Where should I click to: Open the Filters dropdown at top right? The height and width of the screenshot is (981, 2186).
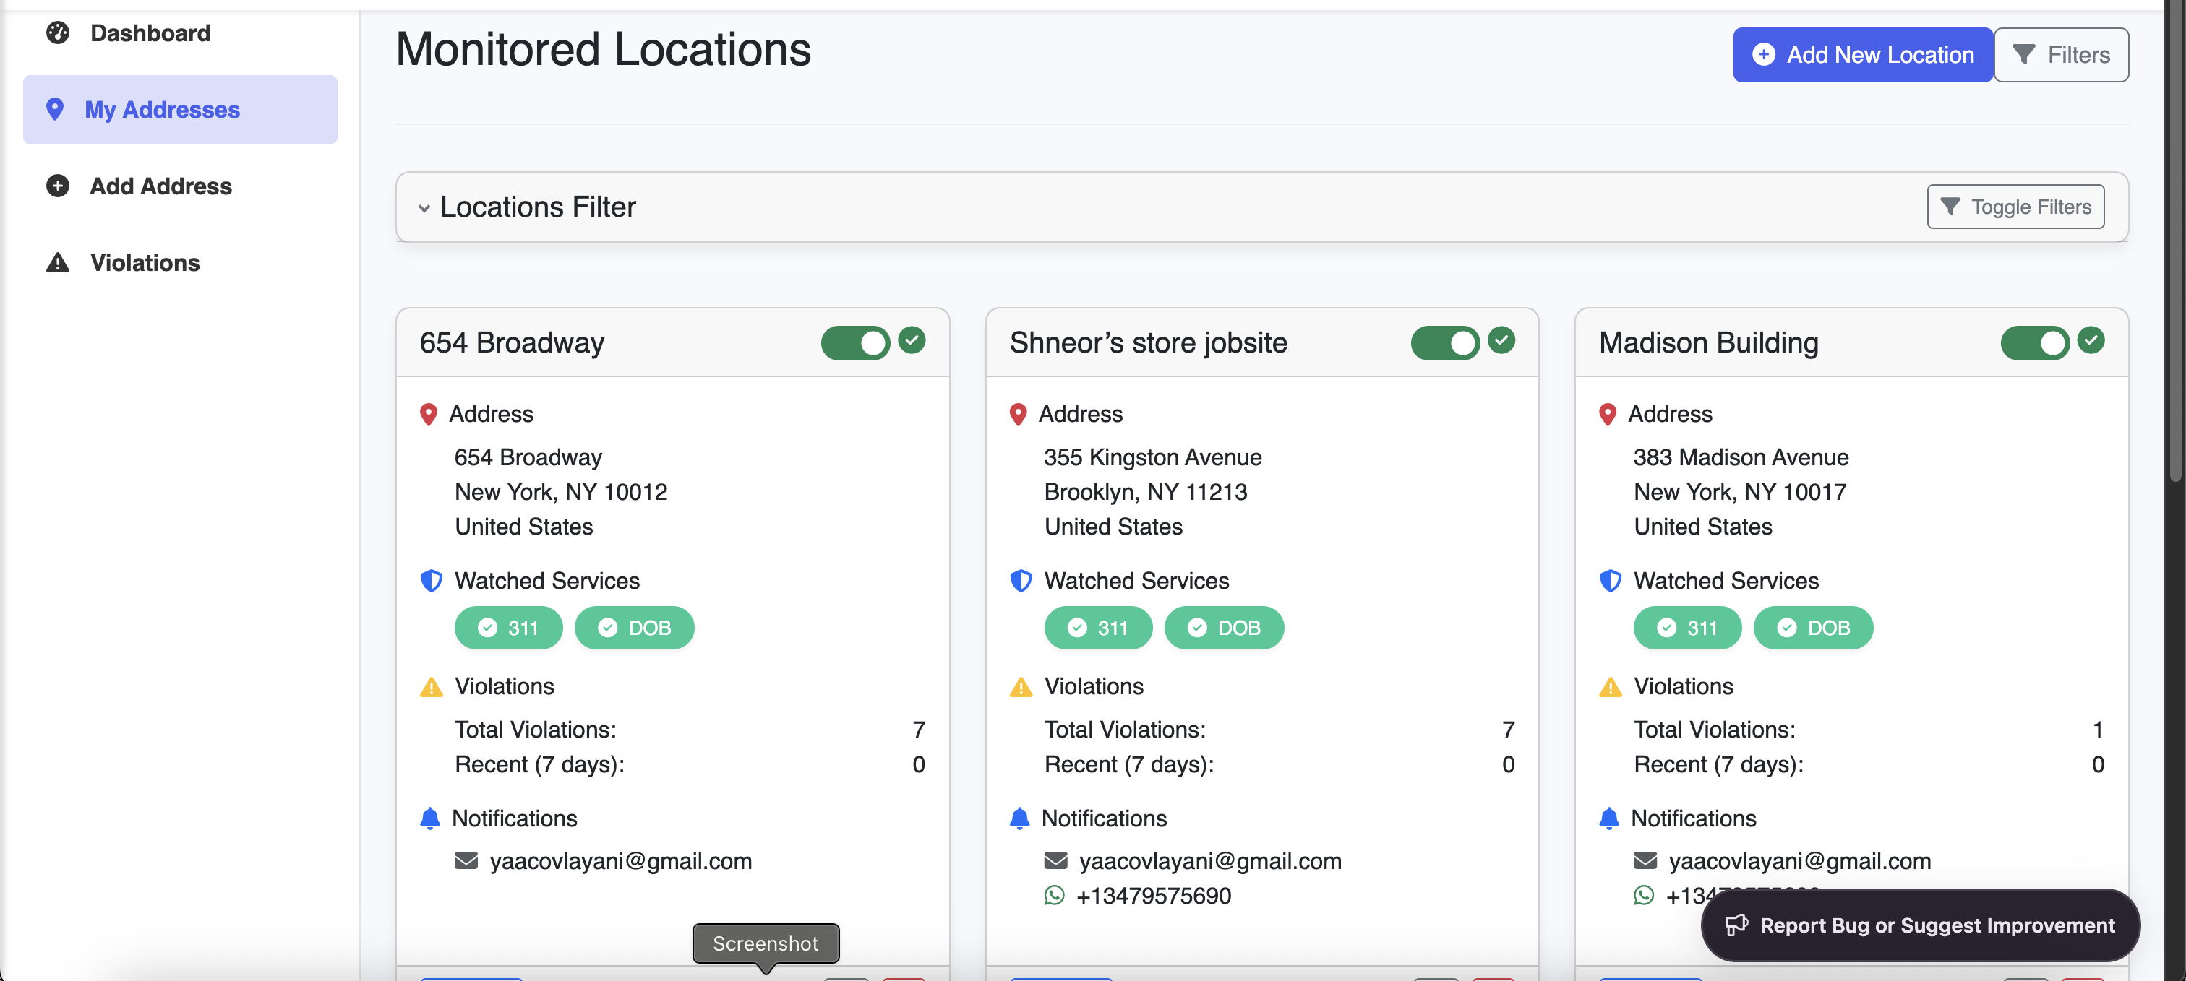tap(2060, 55)
